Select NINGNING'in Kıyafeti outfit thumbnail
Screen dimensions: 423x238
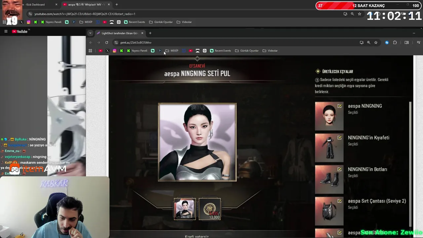329,148
